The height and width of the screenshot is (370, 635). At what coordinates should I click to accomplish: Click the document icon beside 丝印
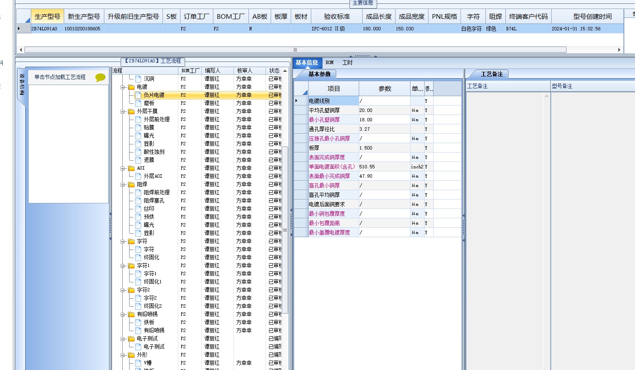138,209
